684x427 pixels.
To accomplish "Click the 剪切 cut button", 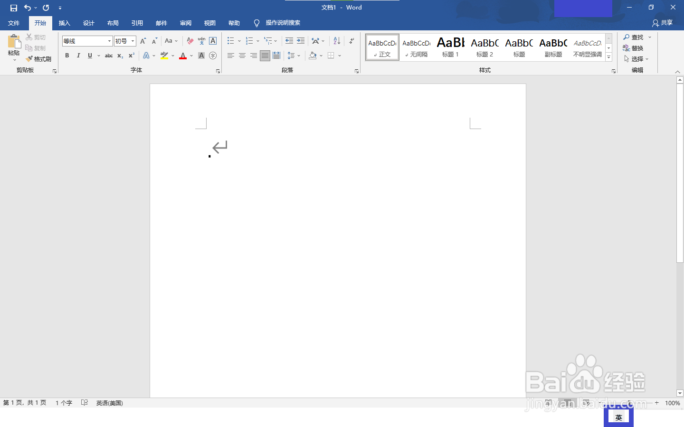I will click(x=36, y=37).
